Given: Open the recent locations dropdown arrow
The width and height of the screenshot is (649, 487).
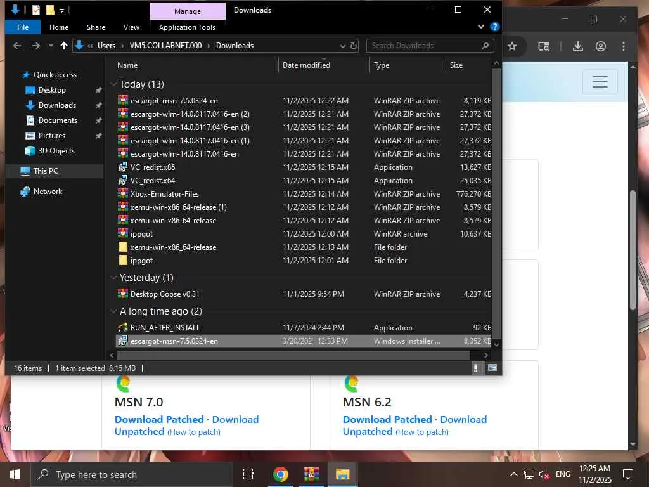Looking at the screenshot, I should (x=51, y=46).
